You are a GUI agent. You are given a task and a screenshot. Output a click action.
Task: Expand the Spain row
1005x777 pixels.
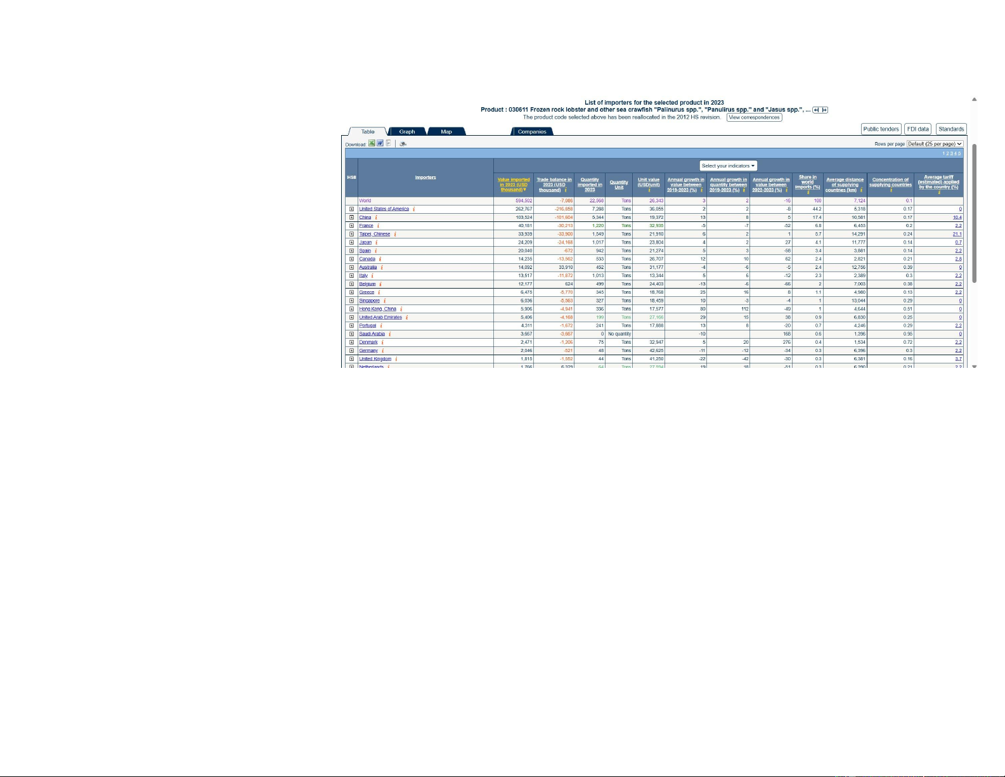[351, 251]
